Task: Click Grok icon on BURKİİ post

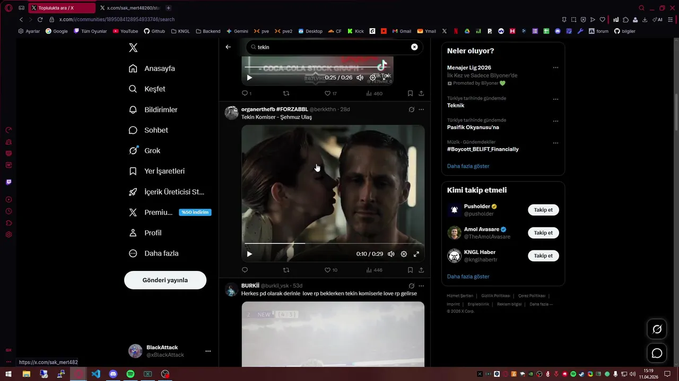Action: point(411,286)
